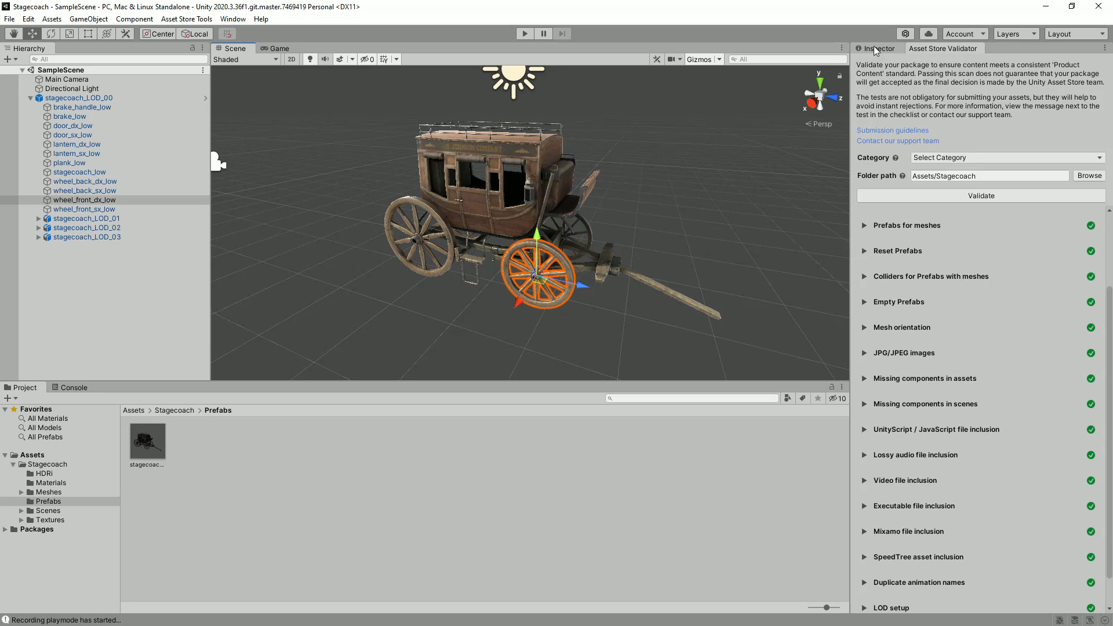
Task: Open SampleScene options menu
Action: pyautogui.click(x=203, y=70)
